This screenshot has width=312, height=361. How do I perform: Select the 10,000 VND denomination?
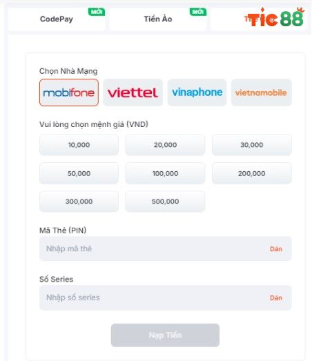coord(79,145)
